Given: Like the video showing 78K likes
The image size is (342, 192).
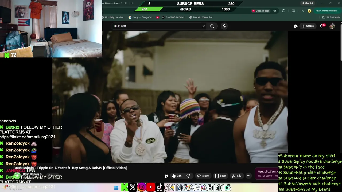Looking at the screenshot, I should [177, 176].
